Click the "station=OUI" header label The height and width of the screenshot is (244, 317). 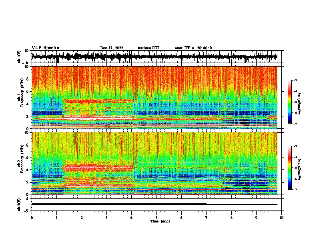click(148, 48)
